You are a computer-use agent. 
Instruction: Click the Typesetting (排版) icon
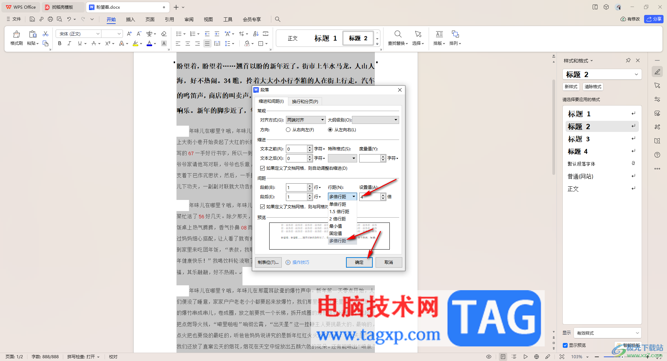click(x=439, y=34)
